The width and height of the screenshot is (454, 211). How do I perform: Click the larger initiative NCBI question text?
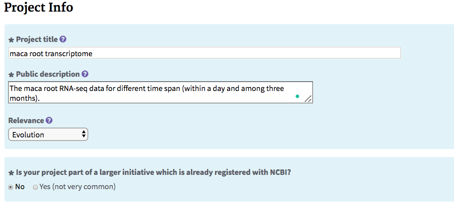153,173
